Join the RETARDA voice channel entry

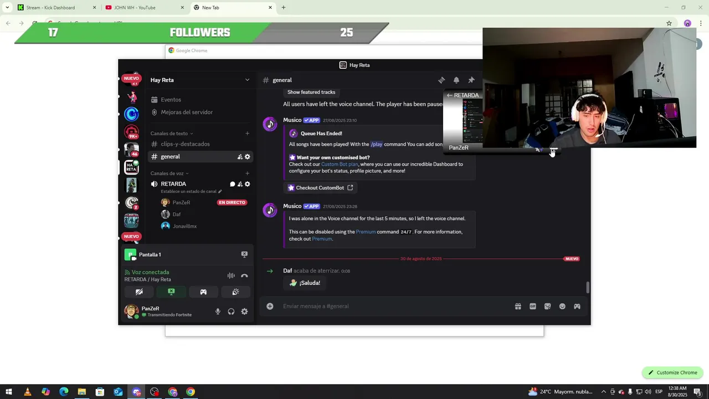click(x=173, y=184)
